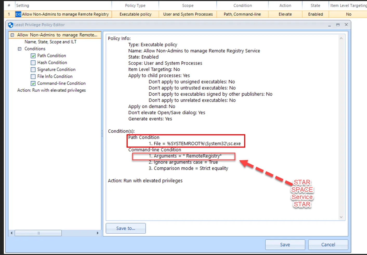Minimize the Policy Editor window
The image size is (367, 255).
[329, 25]
